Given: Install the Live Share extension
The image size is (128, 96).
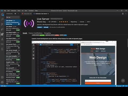Looking at the screenshot, I should tap(18, 30).
